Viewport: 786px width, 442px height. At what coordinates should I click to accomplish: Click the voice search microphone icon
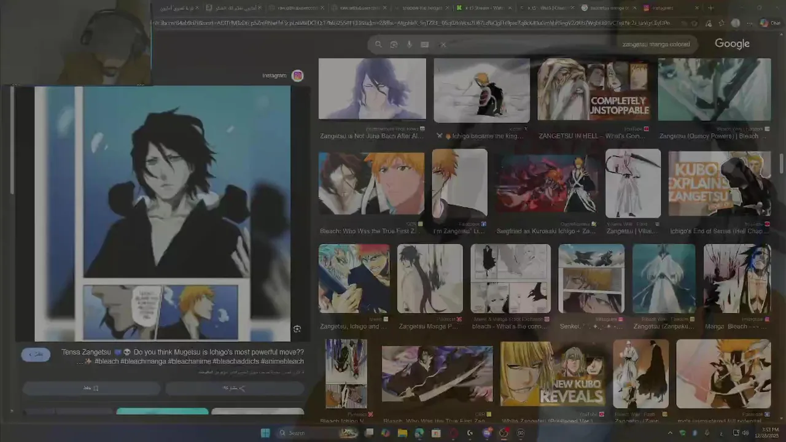tap(409, 44)
